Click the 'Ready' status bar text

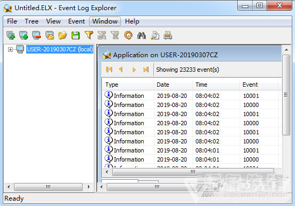pos(14,199)
